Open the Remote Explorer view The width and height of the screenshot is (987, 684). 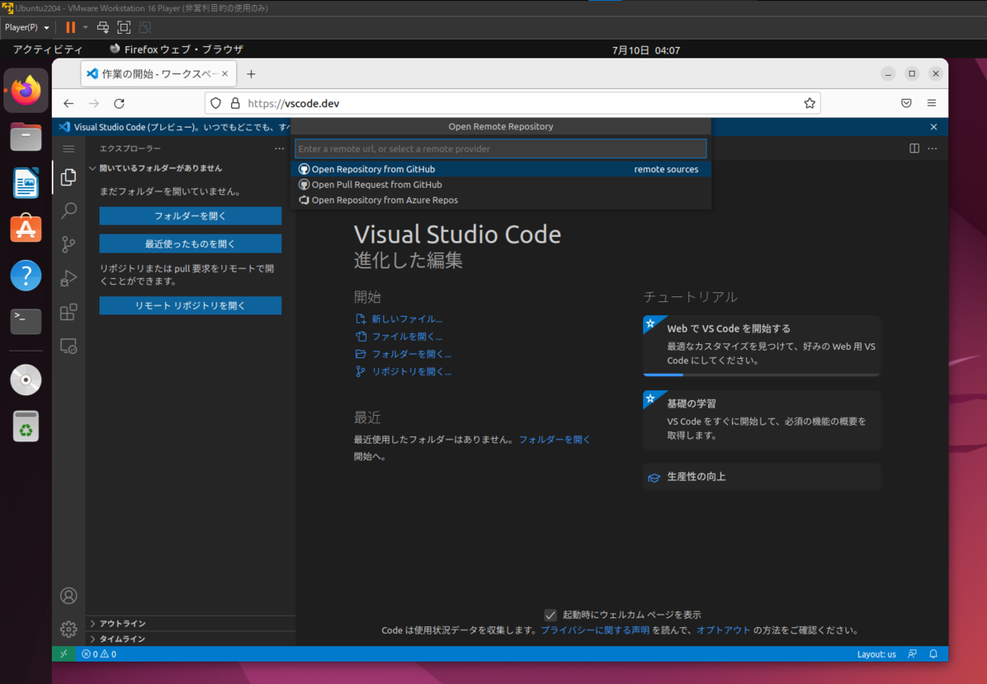point(69,346)
